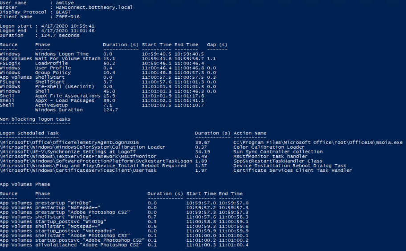Click the username amttye
The width and height of the screenshot is (406, 251).
click(65, 3)
